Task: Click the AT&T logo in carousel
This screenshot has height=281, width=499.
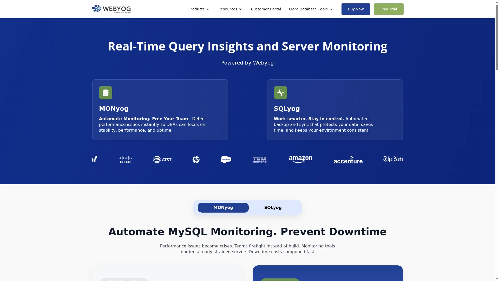Action: (162, 159)
